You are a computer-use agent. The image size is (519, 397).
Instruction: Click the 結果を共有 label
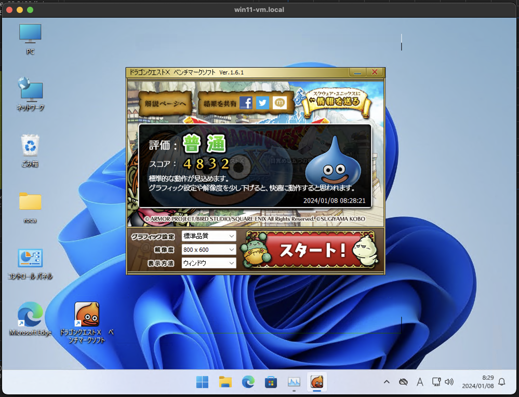220,103
